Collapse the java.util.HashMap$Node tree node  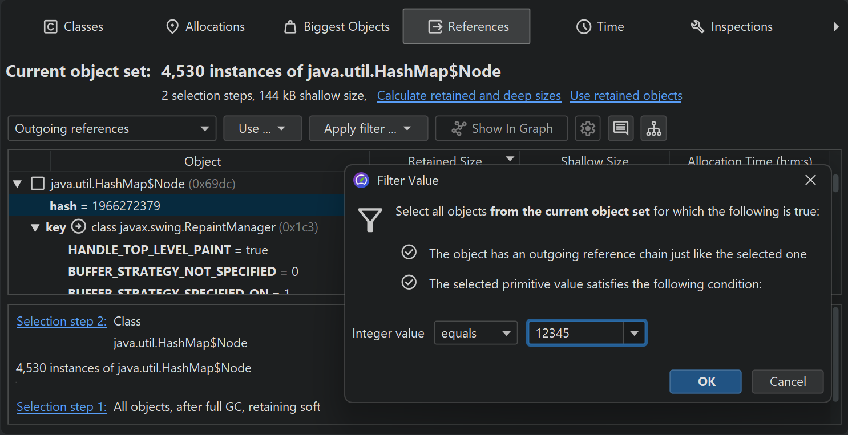(18, 184)
